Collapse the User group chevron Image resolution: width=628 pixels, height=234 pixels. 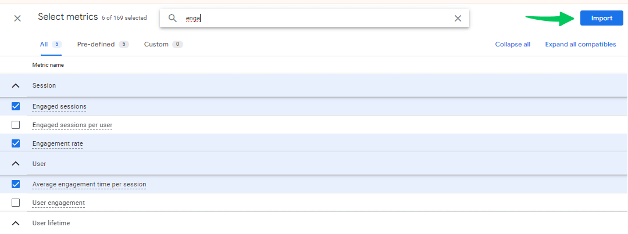16,164
